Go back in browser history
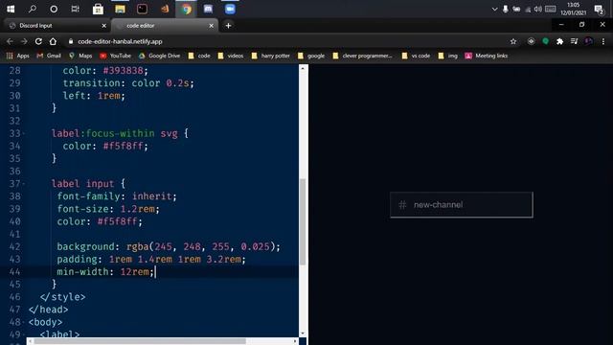 coord(11,41)
